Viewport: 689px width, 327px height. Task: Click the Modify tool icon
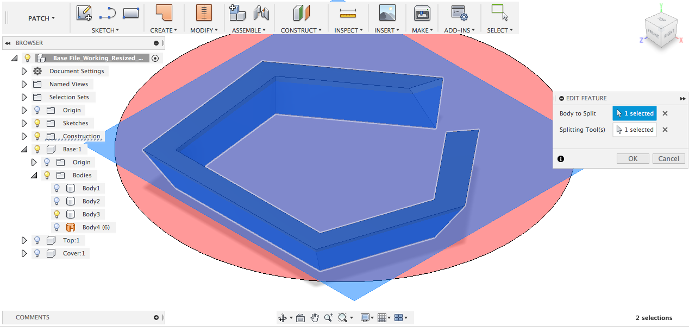tap(204, 13)
